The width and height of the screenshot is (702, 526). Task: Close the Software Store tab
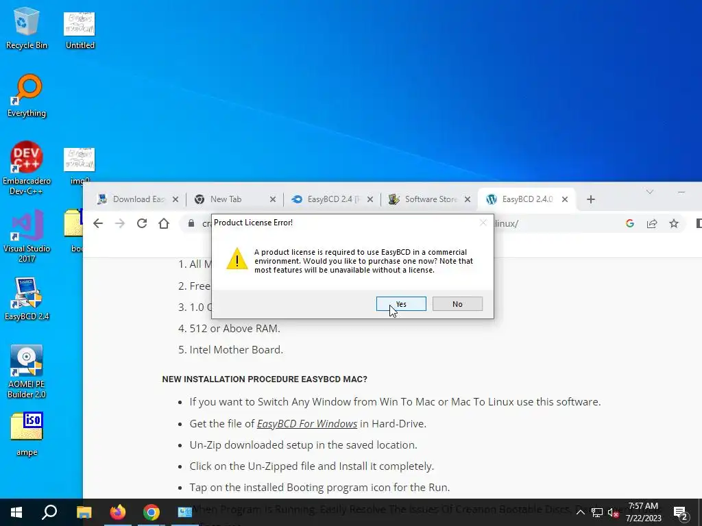(468, 199)
